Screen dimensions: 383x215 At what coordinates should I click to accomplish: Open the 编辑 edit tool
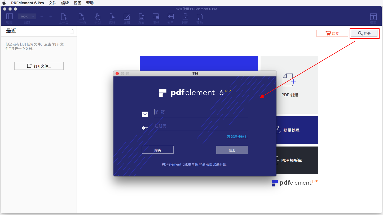point(127,17)
